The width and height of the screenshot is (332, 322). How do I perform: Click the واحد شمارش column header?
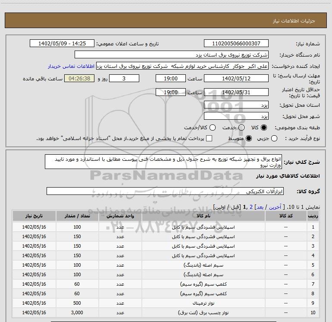[x=120, y=216]
